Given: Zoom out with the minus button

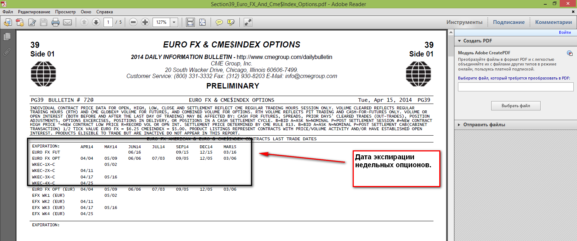Looking at the screenshot, I should coord(133,22).
